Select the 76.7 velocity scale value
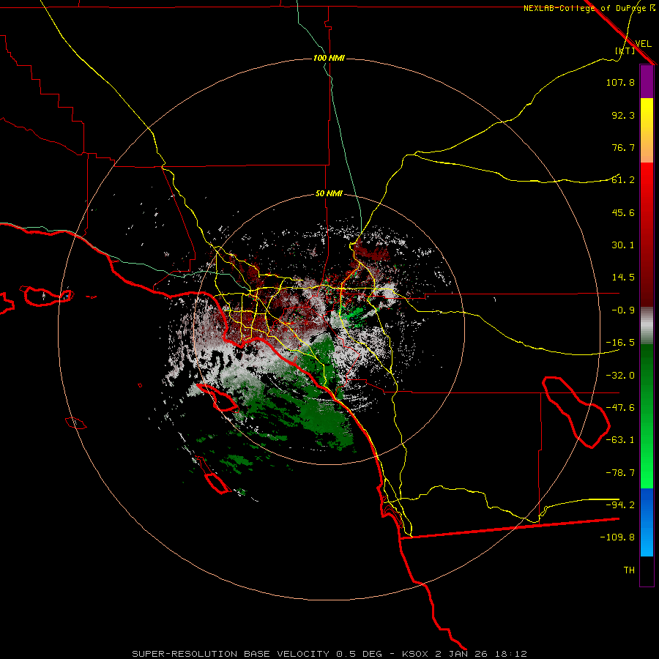This screenshot has width=659, height=659. [x=623, y=147]
